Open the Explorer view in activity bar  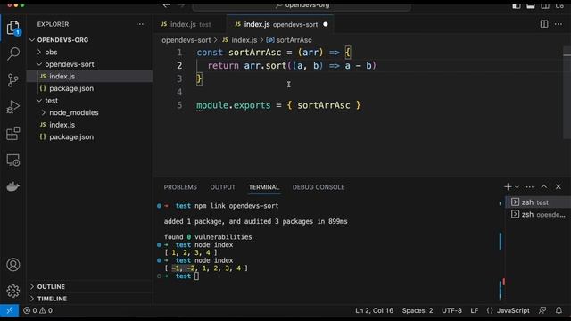[13, 28]
